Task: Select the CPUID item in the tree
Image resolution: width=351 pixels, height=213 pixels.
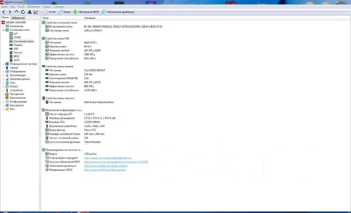Action: pos(15,37)
